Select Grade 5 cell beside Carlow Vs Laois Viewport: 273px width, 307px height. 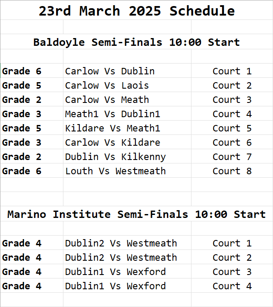point(22,85)
